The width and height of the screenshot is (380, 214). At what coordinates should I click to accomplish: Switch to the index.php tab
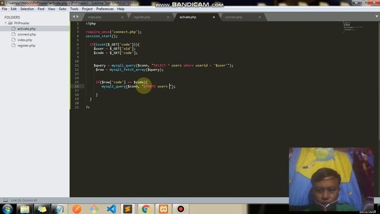[x=94, y=17]
